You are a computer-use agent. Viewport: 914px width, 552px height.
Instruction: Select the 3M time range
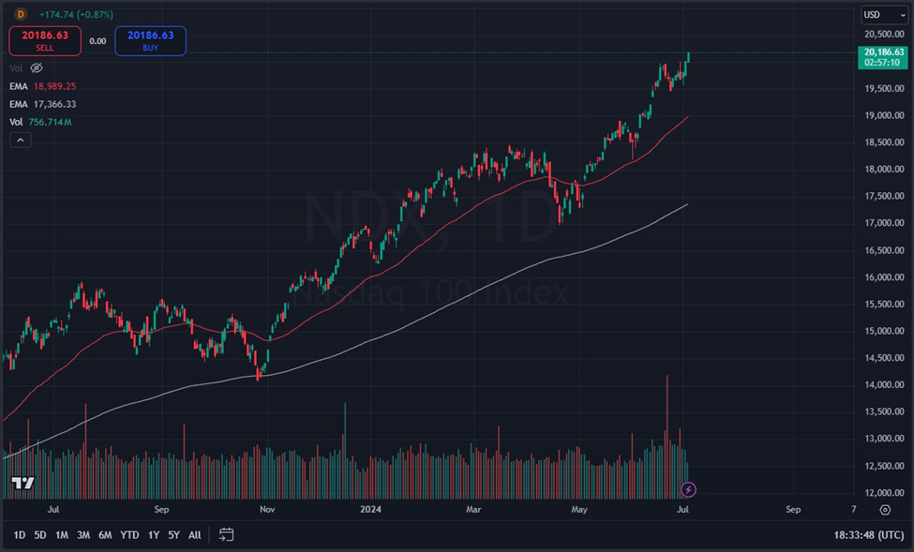(x=83, y=535)
